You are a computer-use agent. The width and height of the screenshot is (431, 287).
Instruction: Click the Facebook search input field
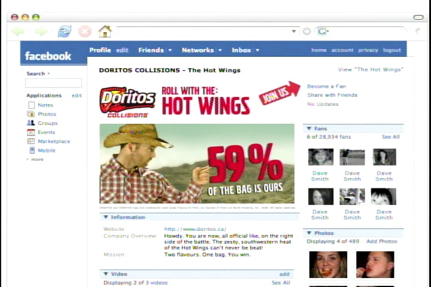click(x=53, y=83)
